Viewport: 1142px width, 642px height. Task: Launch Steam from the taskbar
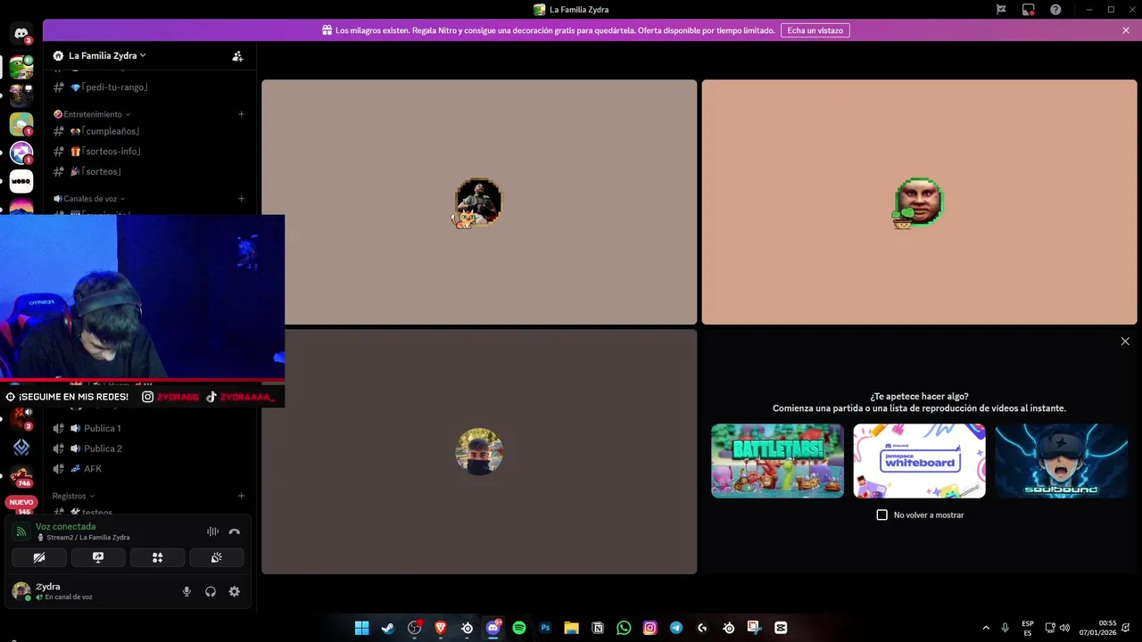pos(387,628)
